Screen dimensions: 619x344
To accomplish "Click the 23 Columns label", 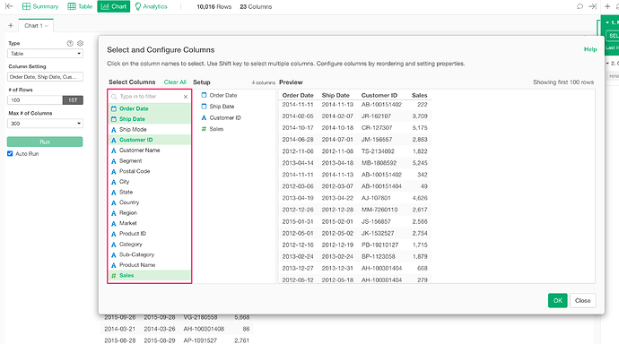I will (256, 6).
